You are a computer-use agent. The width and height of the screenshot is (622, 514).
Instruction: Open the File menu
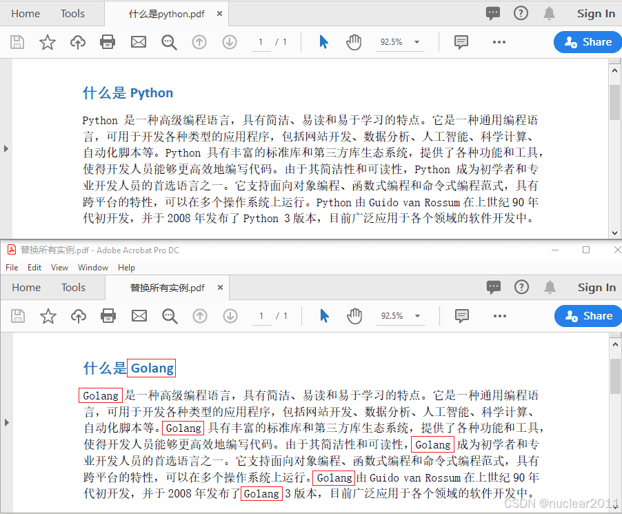click(x=12, y=268)
